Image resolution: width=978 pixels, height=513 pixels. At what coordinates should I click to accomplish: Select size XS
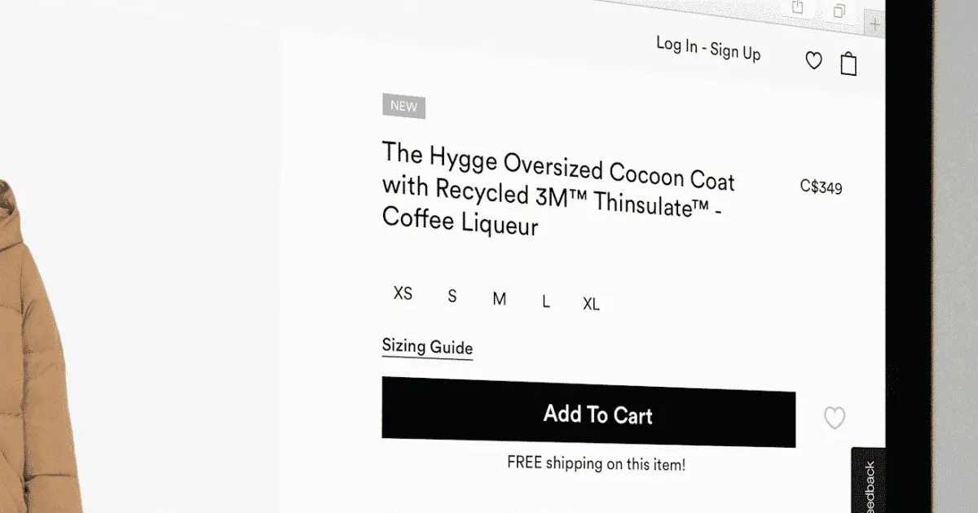click(x=403, y=293)
